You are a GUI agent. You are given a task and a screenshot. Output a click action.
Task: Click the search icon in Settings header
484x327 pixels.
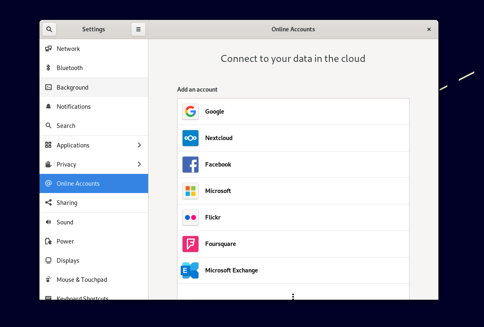[49, 29]
